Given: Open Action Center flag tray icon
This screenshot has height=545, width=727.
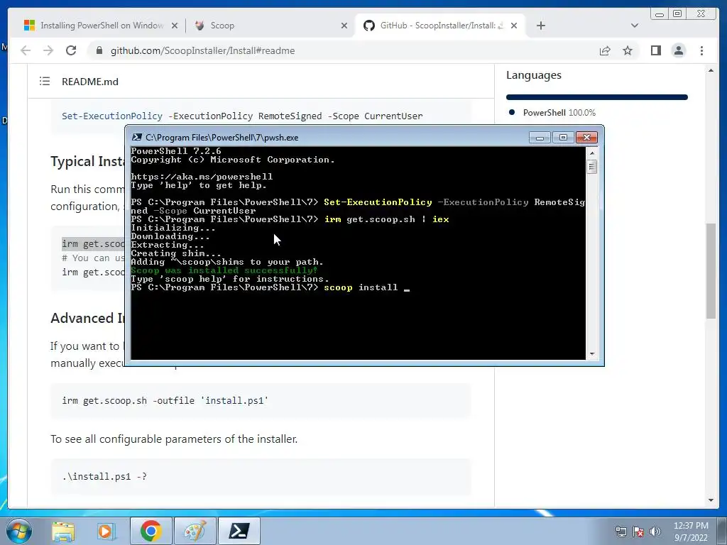Looking at the screenshot, I should click(638, 532).
